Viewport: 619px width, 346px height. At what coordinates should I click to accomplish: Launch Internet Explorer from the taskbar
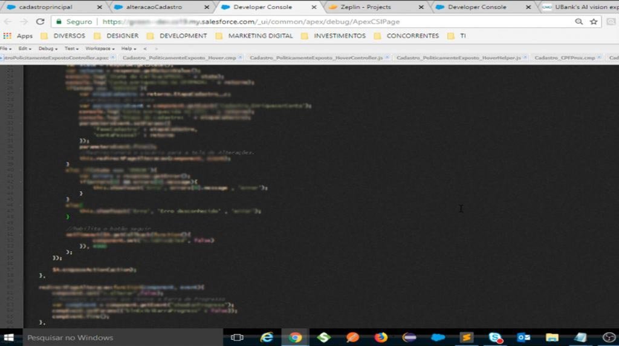pyautogui.click(x=267, y=338)
